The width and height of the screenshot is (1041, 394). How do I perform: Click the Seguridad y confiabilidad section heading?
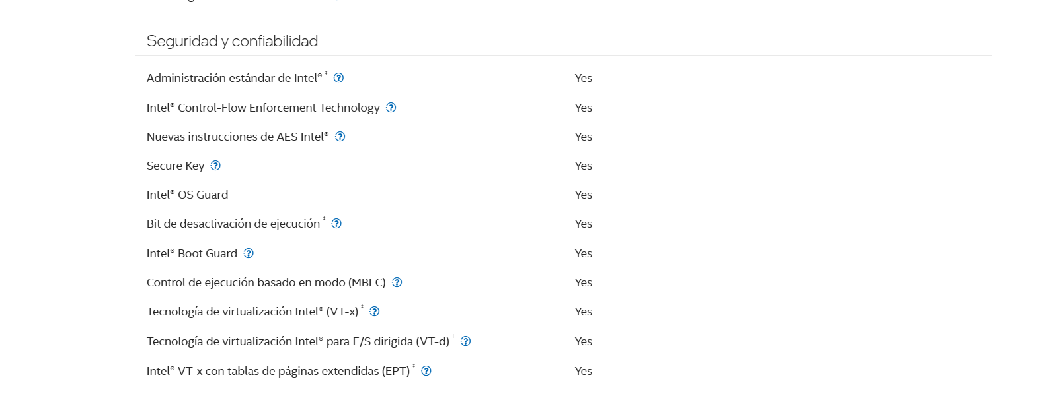coord(232,41)
